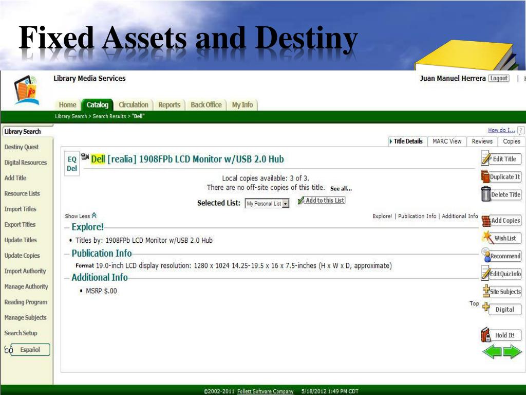The height and width of the screenshot is (395, 526).
Task: Click the Logout button
Action: click(x=499, y=78)
